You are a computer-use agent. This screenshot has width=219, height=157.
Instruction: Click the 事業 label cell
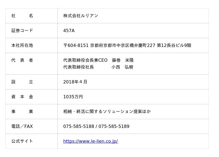[22, 111]
